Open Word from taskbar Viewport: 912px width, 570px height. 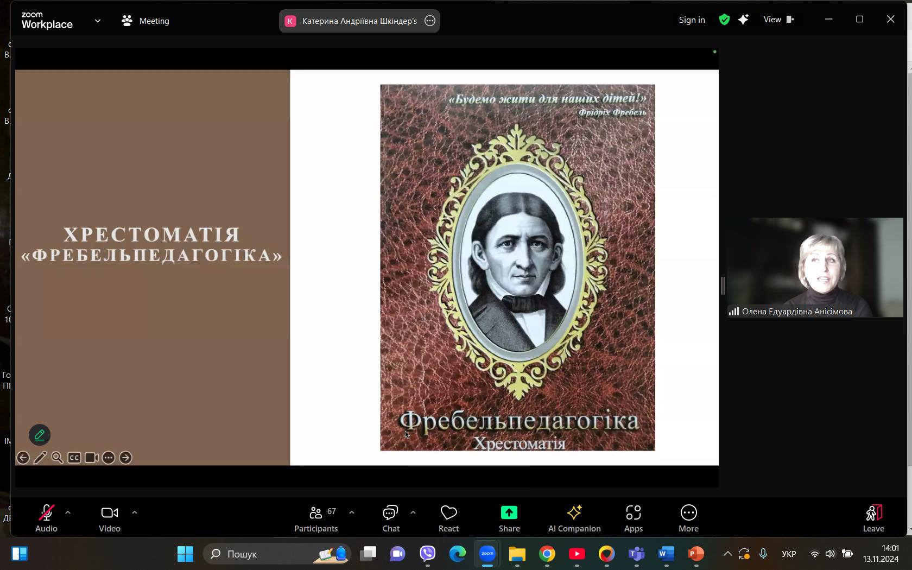(x=666, y=554)
